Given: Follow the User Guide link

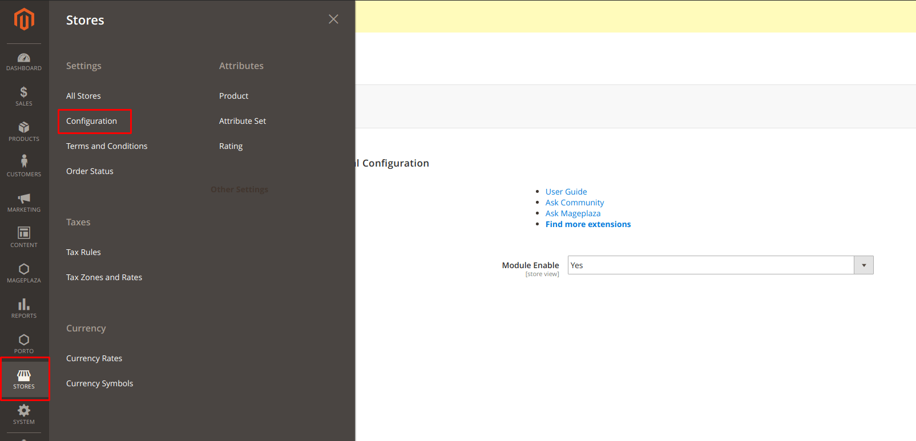Looking at the screenshot, I should tap(566, 192).
